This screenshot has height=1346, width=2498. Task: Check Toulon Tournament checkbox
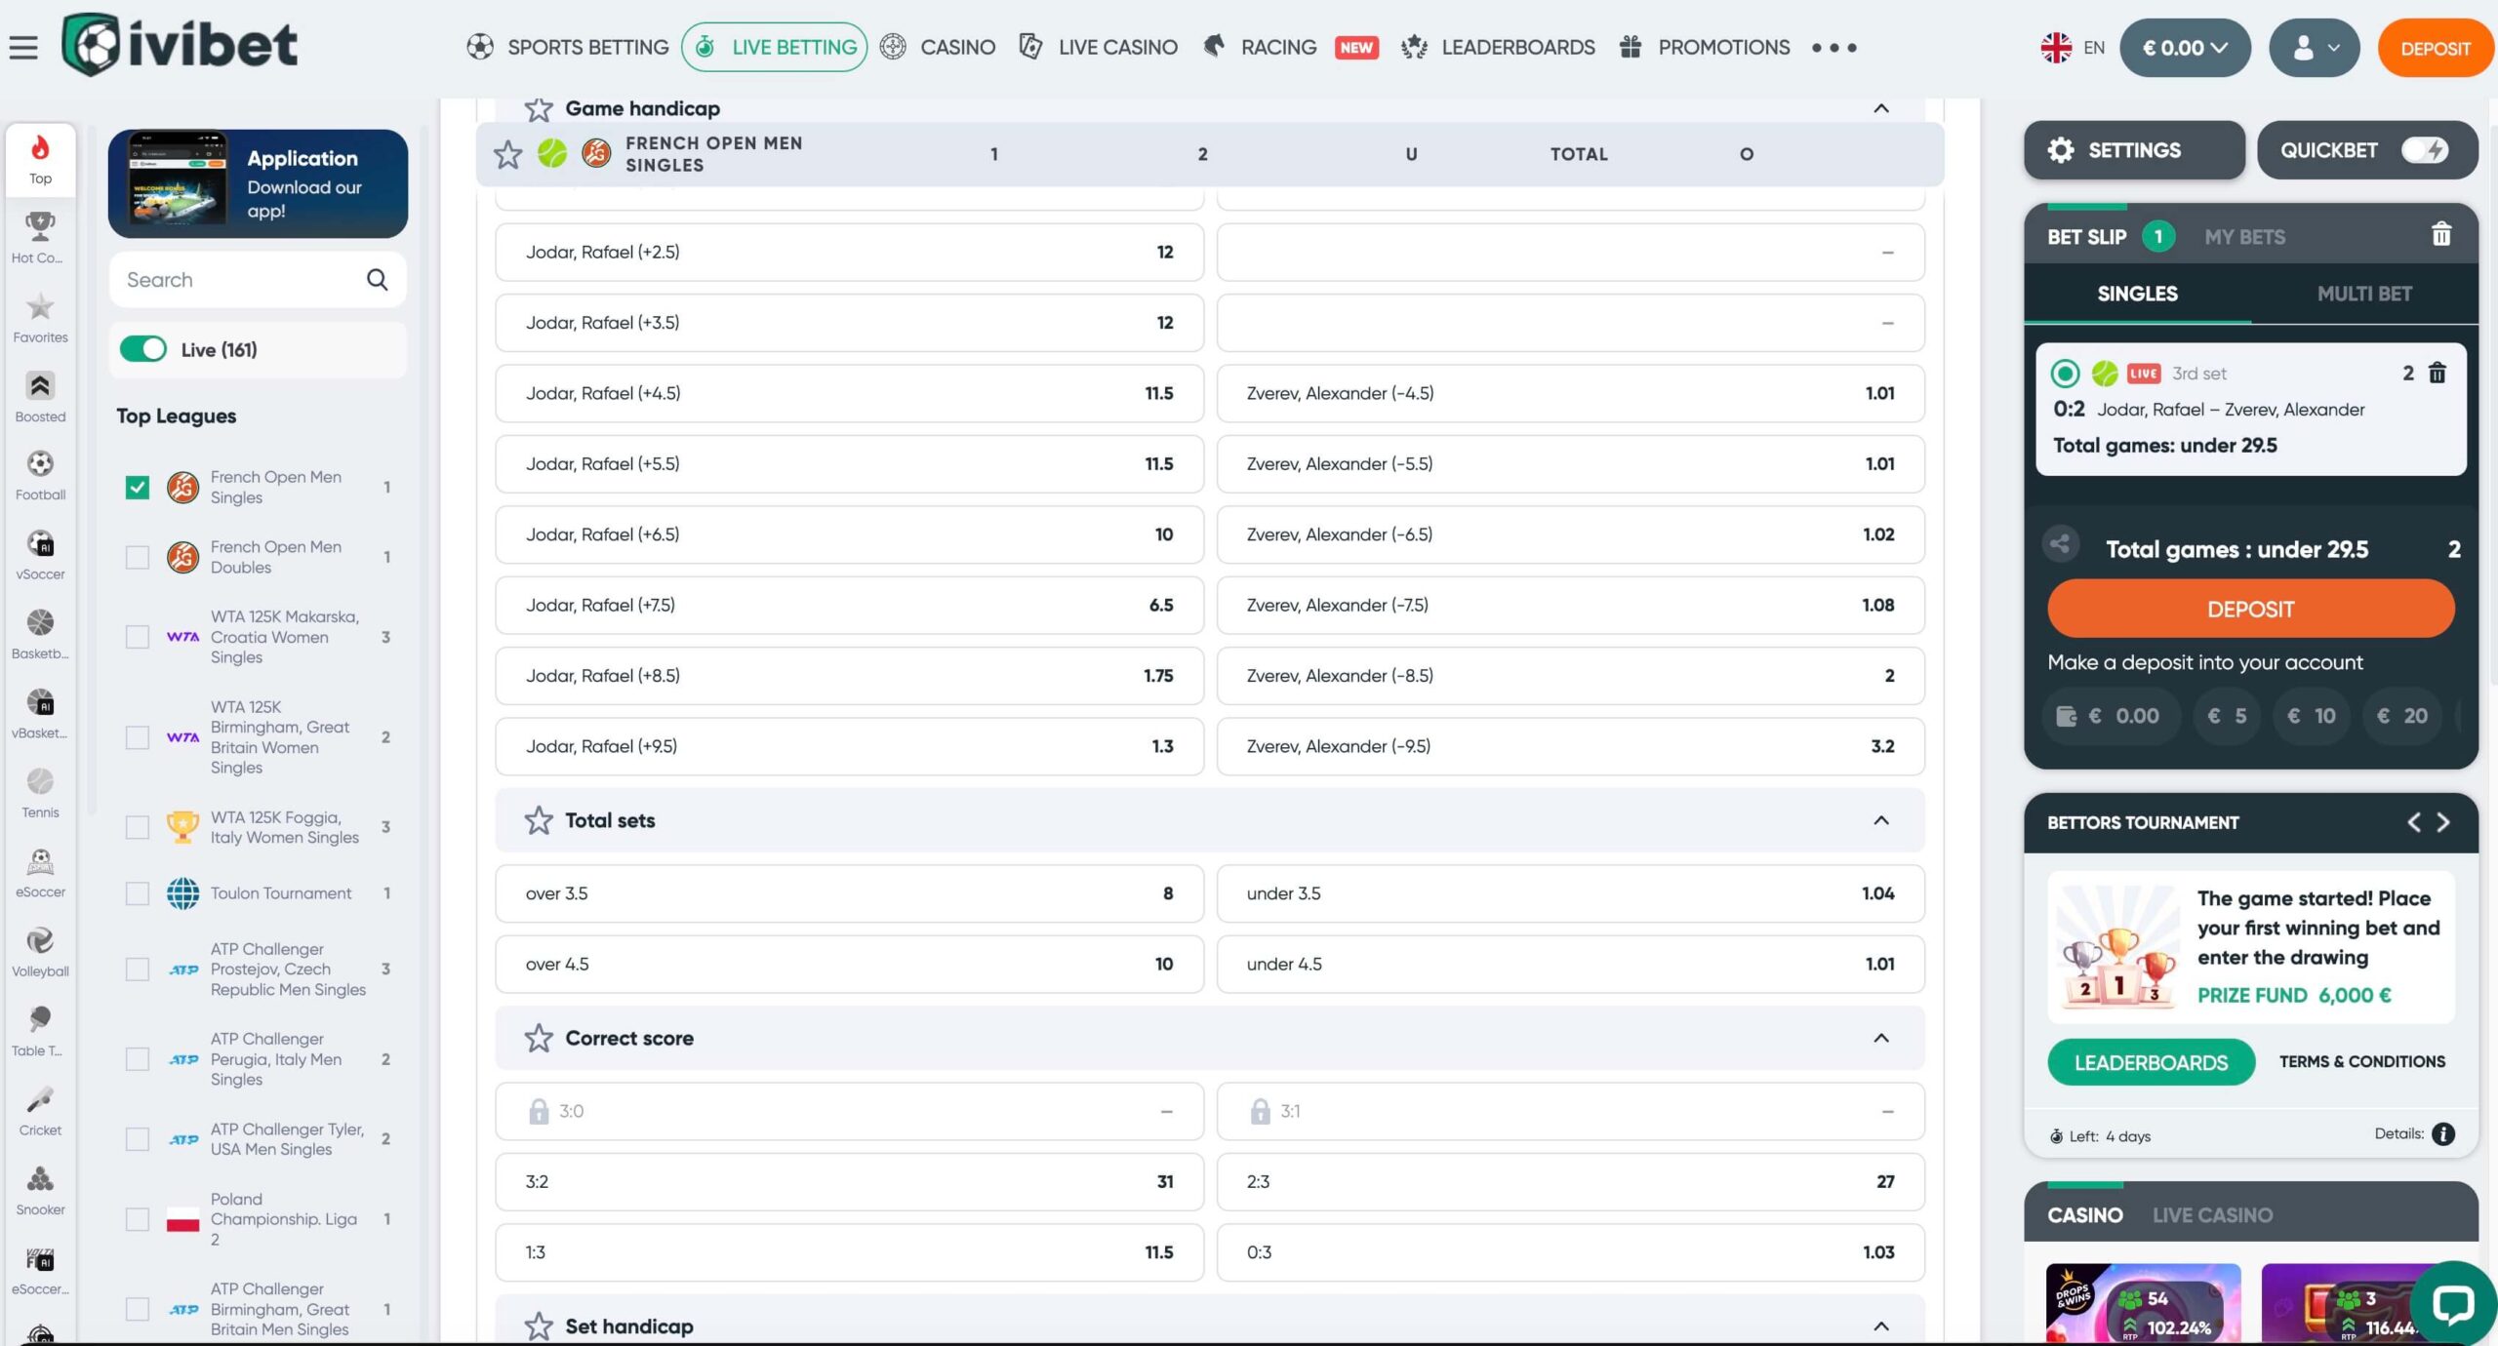click(138, 893)
